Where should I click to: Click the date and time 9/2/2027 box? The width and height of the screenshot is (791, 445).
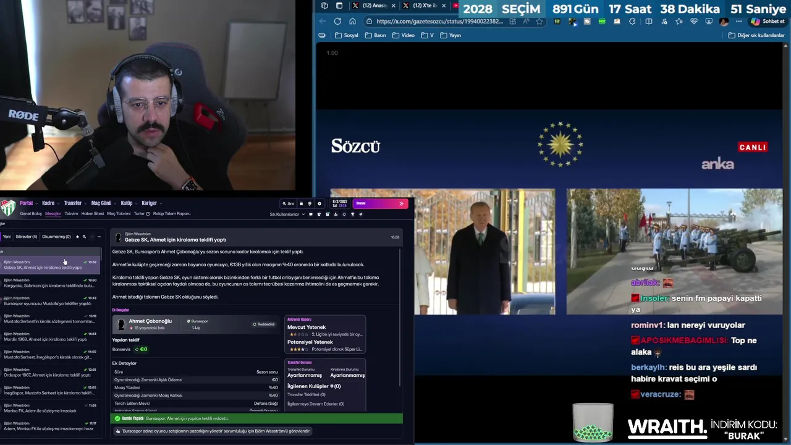click(339, 203)
